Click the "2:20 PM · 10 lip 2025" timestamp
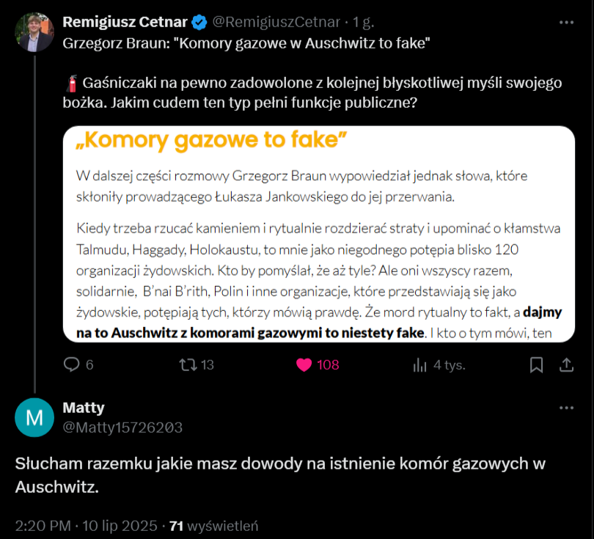This screenshot has width=594, height=539. click(x=87, y=526)
